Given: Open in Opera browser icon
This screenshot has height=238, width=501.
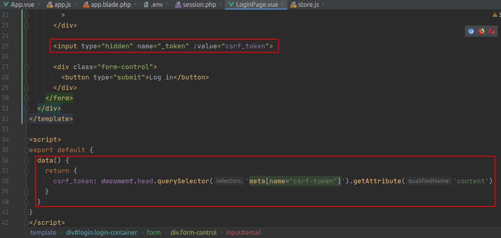Looking at the screenshot, I should click(492, 31).
